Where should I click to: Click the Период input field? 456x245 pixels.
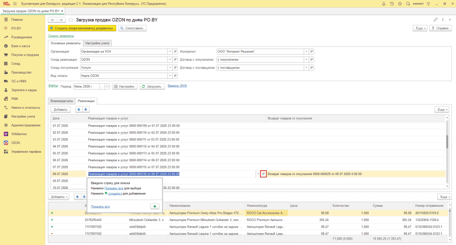tap(86, 86)
